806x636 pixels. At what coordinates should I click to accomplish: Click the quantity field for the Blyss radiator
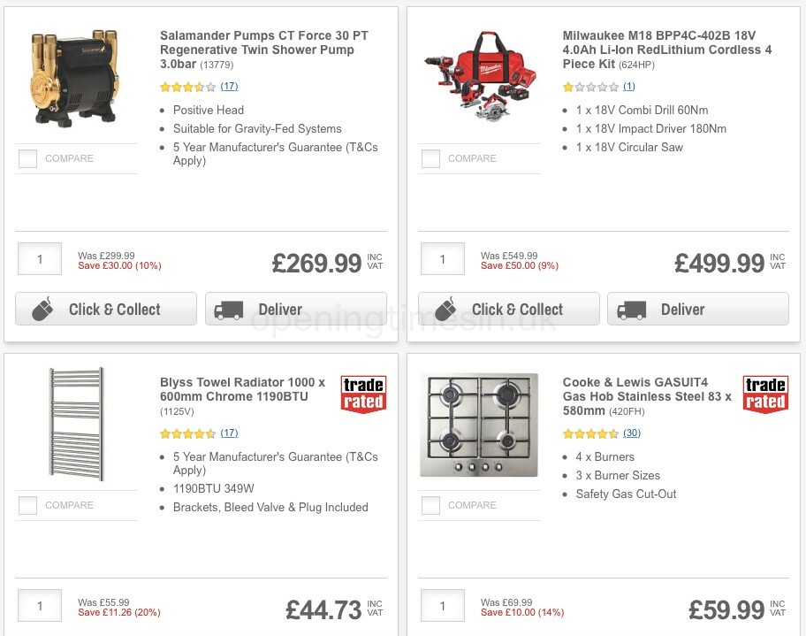pyautogui.click(x=39, y=606)
